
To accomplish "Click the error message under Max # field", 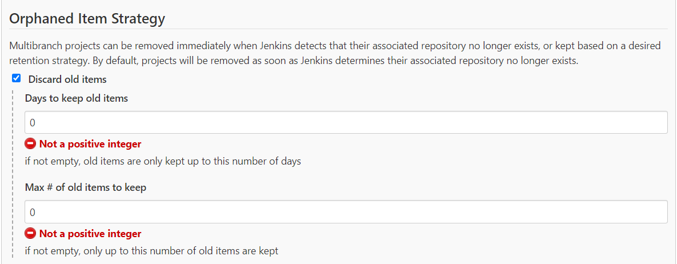I will [90, 234].
